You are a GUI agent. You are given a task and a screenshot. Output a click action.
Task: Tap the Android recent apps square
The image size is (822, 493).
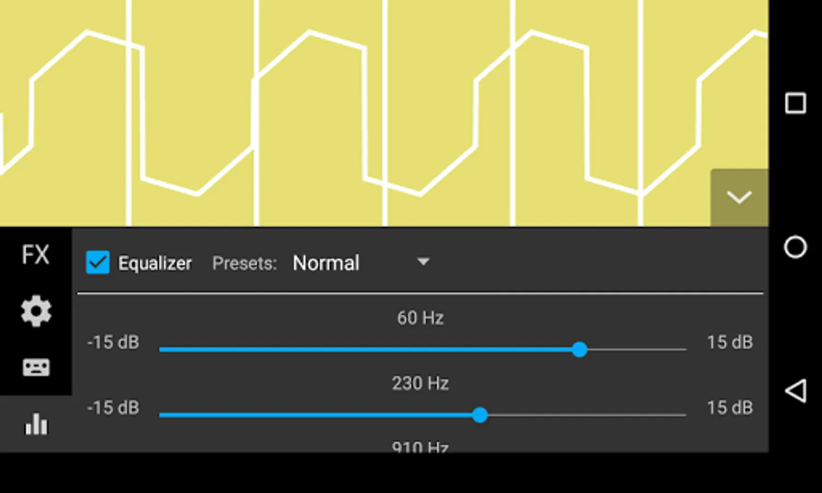(795, 103)
